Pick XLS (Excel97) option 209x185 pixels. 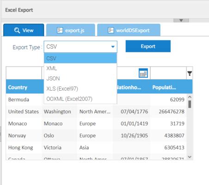(80, 89)
